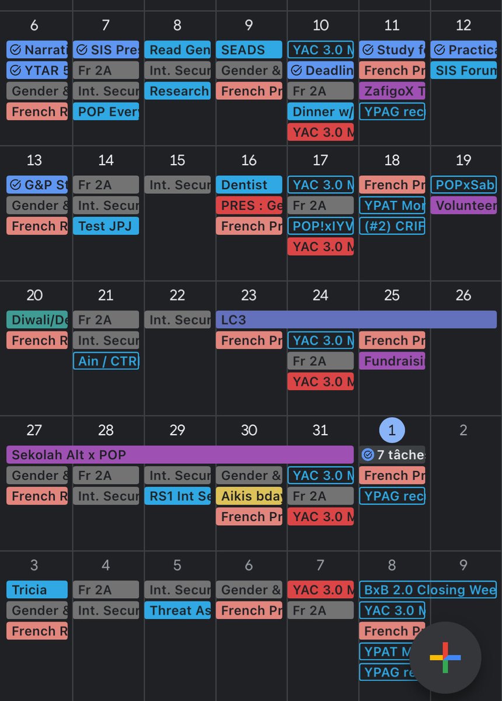Open the RS1 Int Se event
Image resolution: width=502 pixels, height=701 pixels.
click(177, 495)
